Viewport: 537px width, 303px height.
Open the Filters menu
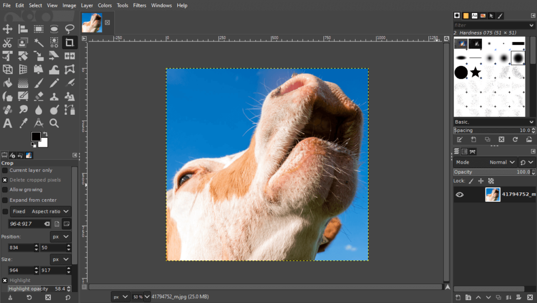tap(139, 5)
